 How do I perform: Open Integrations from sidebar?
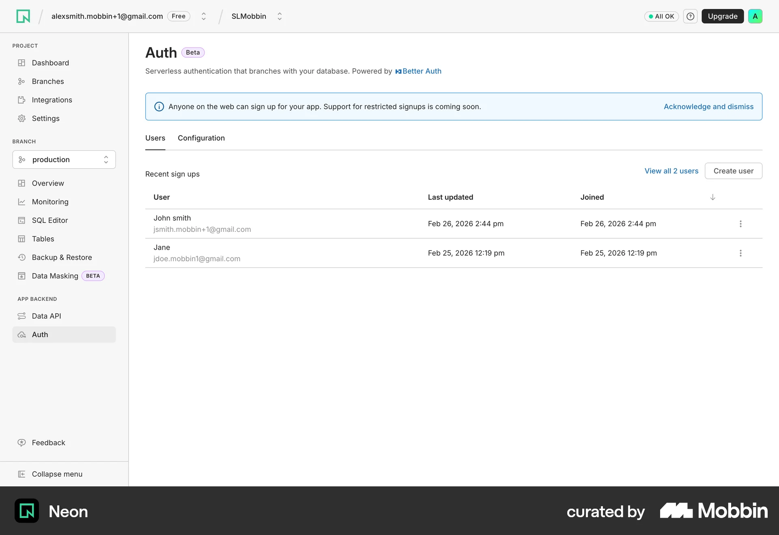pyautogui.click(x=64, y=100)
